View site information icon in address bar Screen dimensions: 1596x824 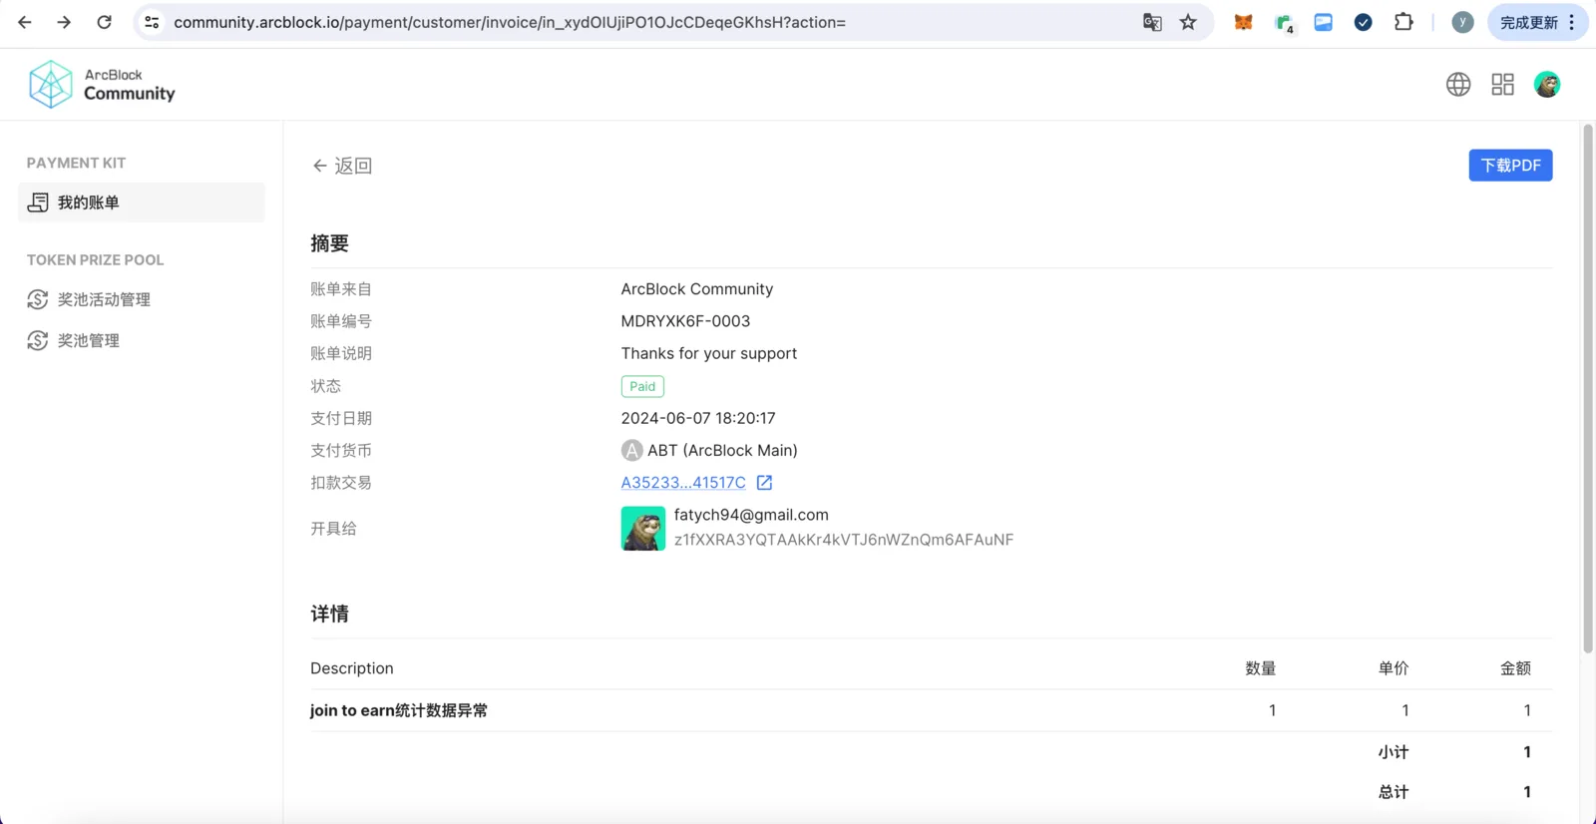point(152,22)
